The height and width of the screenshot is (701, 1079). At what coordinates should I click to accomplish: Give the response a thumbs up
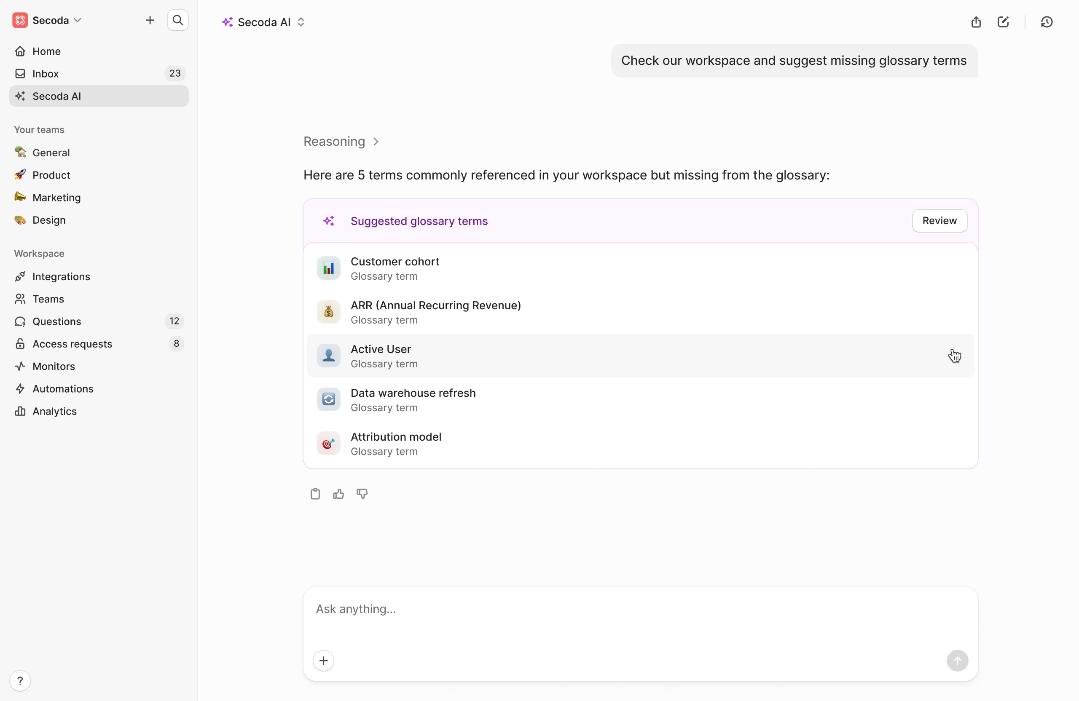(x=338, y=494)
